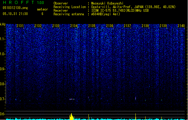The width and height of the screenshot is (188, 120).
Task: Click the meteor label
Action: tap(42, 9)
